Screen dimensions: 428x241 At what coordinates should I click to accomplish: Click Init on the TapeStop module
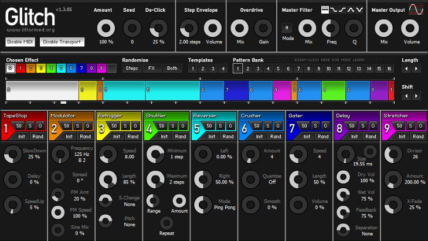coord(22,137)
